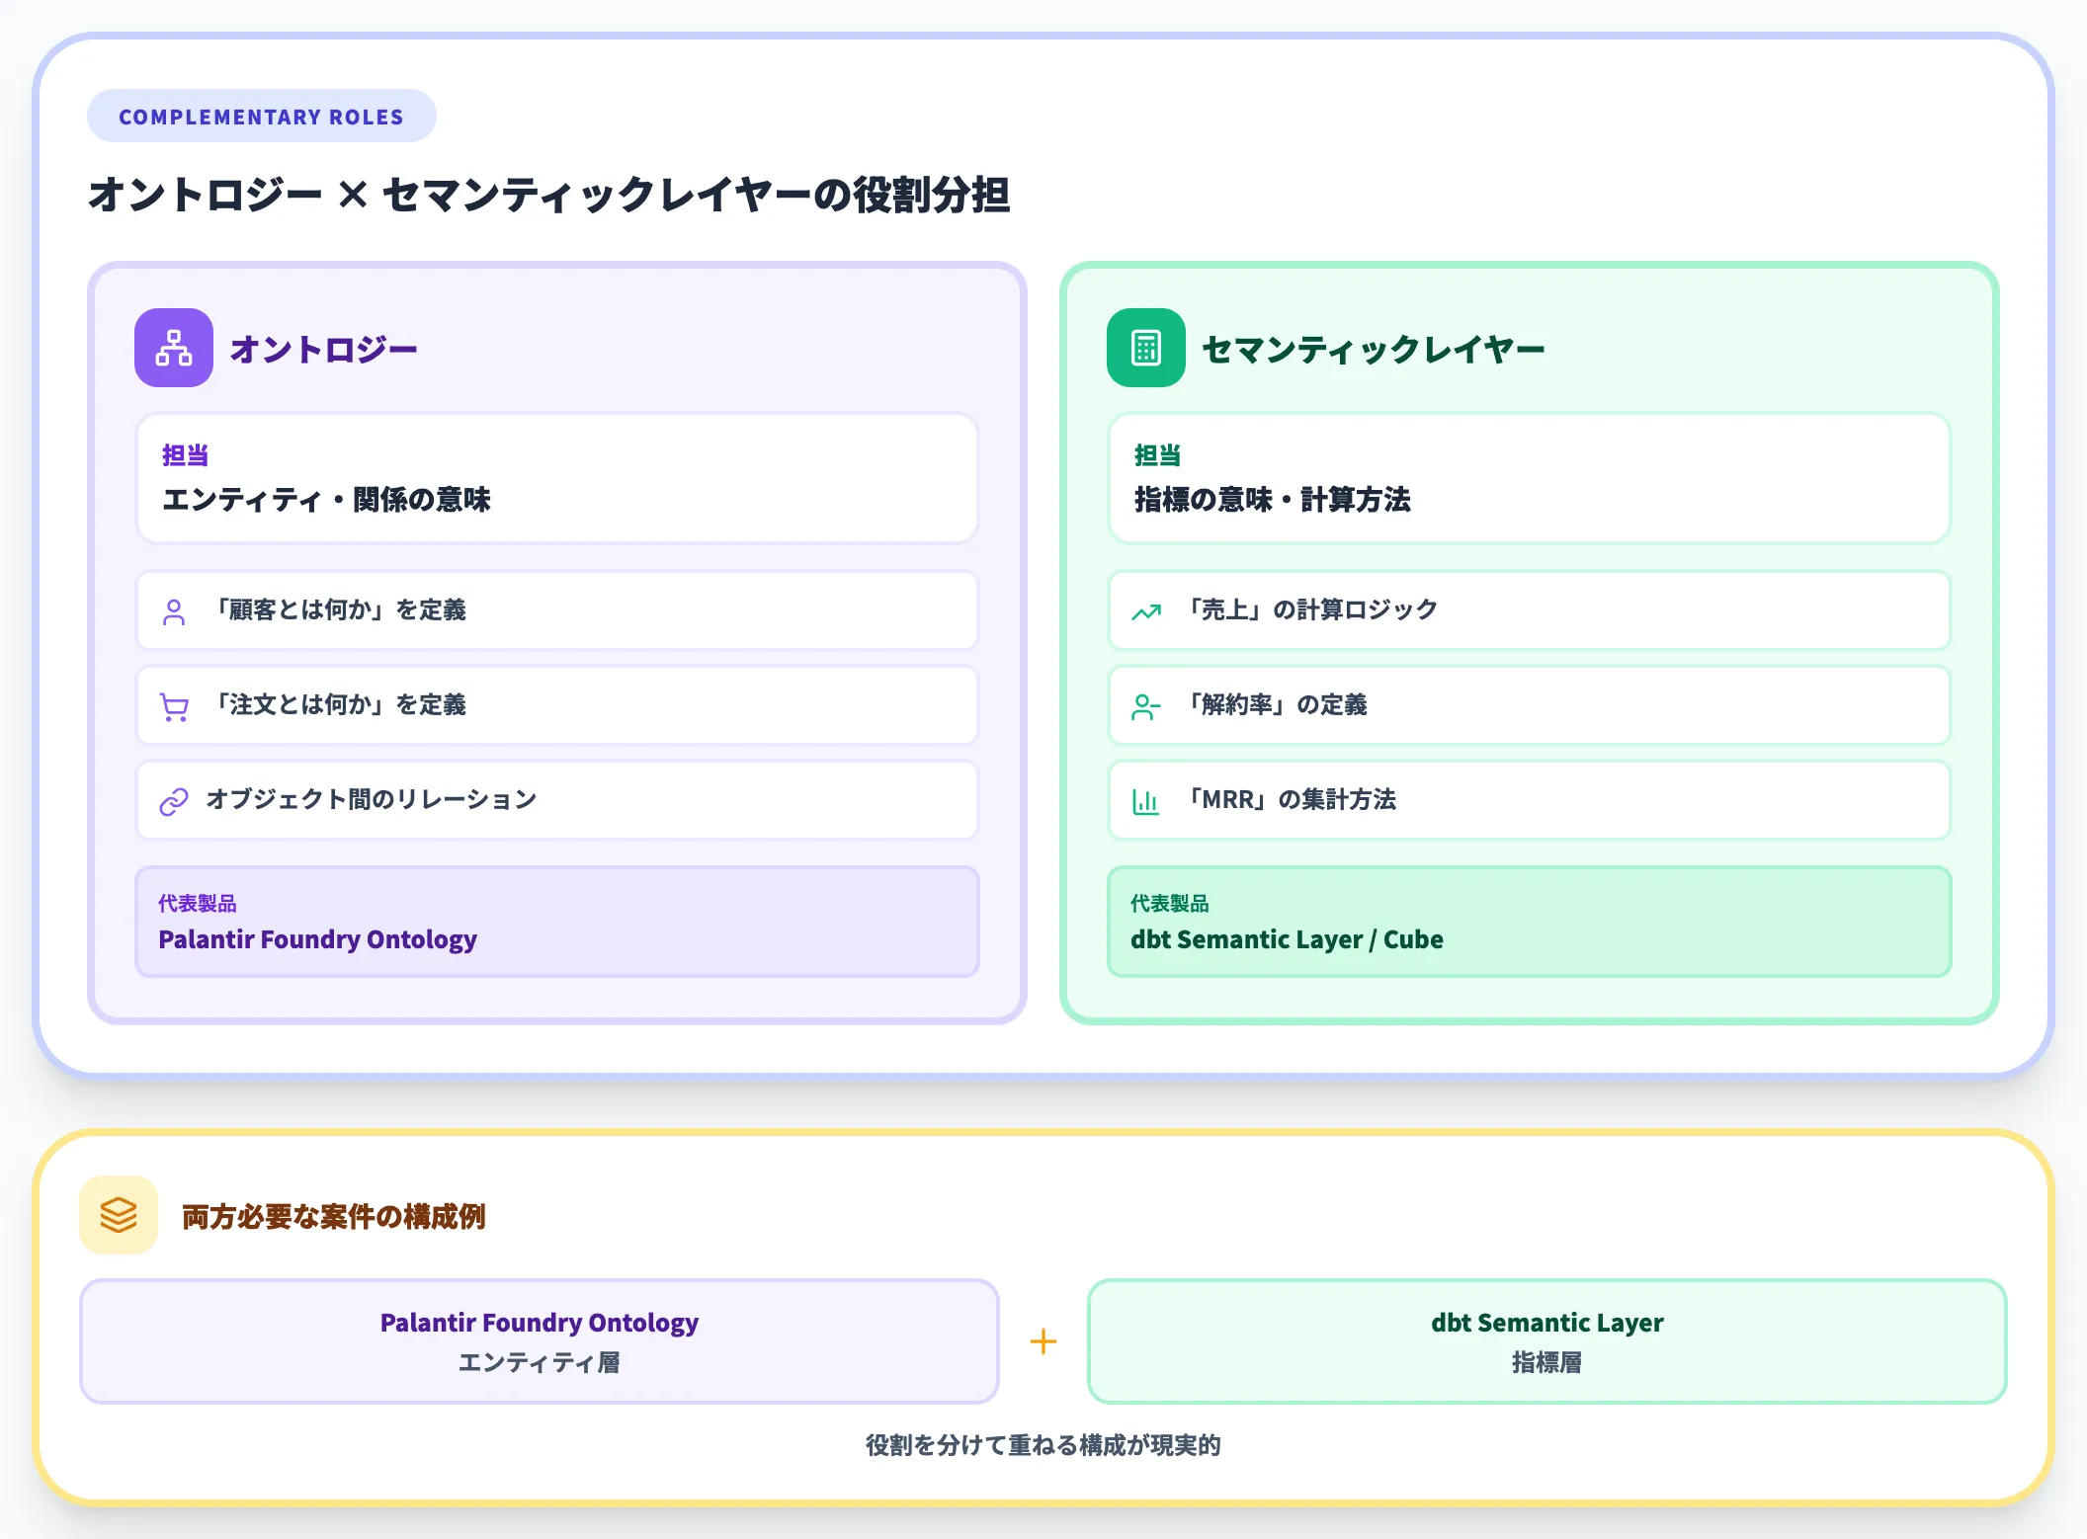2087x1539 pixels.
Task: Open the Palantir Foundry Ontology エンティティ層 card
Action: tap(541, 1341)
